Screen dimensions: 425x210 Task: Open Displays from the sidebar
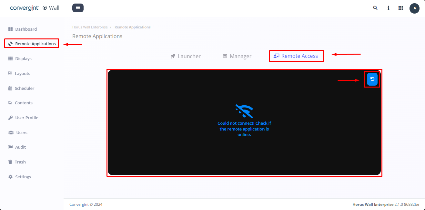(x=23, y=58)
